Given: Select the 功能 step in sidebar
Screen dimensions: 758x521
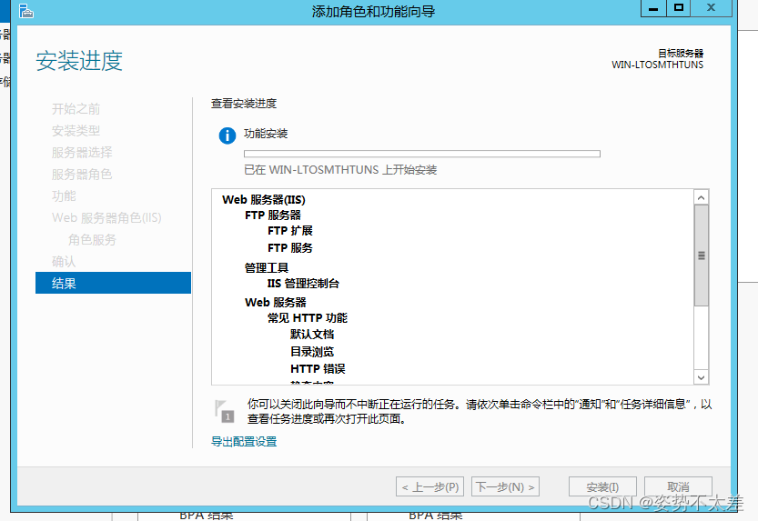Looking at the screenshot, I should 64,196.
